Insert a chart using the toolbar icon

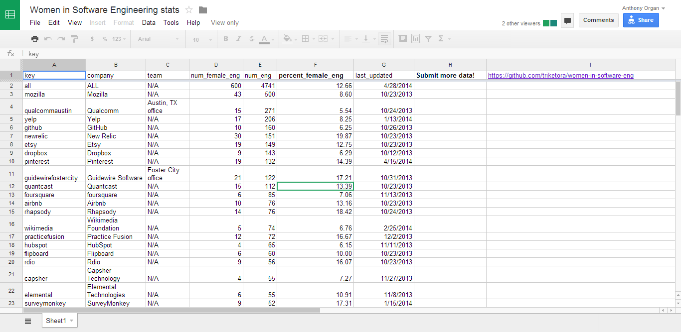pos(414,39)
